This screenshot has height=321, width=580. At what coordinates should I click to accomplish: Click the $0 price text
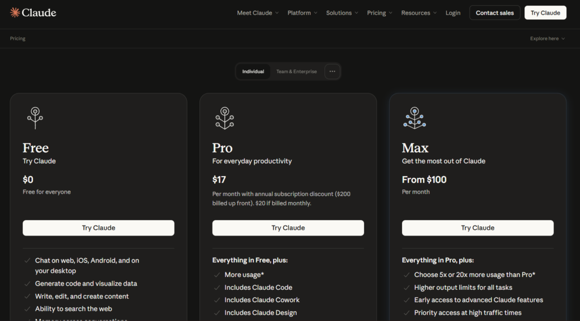tap(28, 179)
